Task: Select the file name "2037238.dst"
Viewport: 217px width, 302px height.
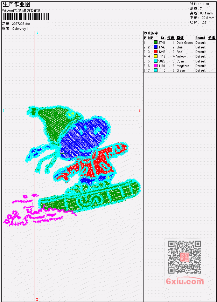Action: pos(21,24)
